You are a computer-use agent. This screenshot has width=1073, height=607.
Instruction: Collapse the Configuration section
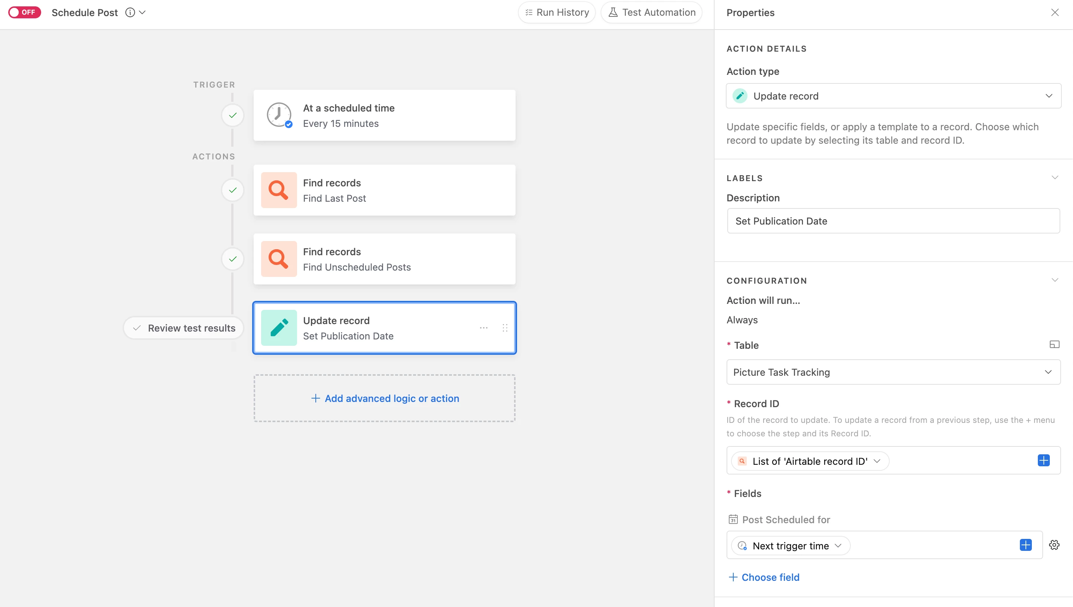click(1055, 280)
